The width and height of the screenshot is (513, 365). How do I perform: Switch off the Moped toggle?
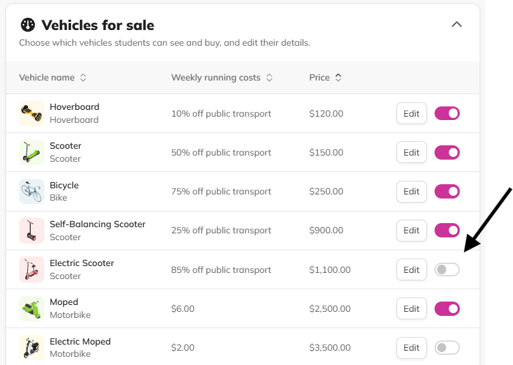(447, 308)
